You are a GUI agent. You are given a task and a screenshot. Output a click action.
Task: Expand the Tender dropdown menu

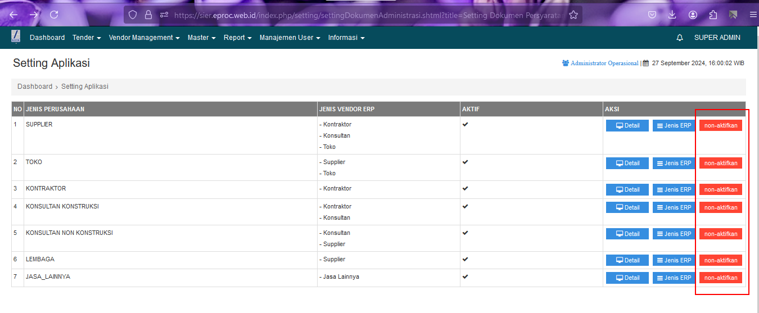coord(87,38)
